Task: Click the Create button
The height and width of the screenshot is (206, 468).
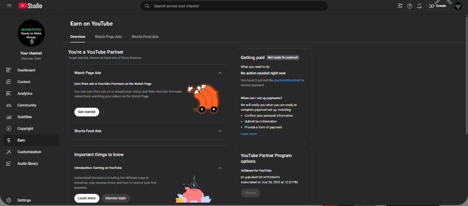Action: coord(438,6)
